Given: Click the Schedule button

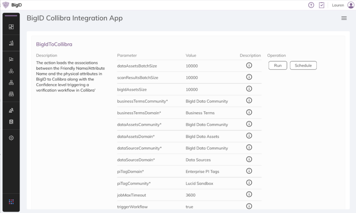Looking at the screenshot, I should tap(303, 65).
